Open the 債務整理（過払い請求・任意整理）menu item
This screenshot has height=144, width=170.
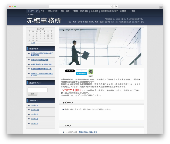pyautogui.click(x=115, y=11)
